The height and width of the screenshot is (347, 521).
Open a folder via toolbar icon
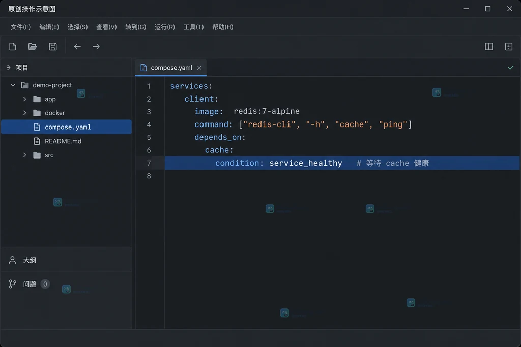[x=32, y=46]
